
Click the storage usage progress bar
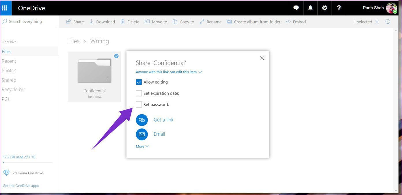(x=28, y=162)
